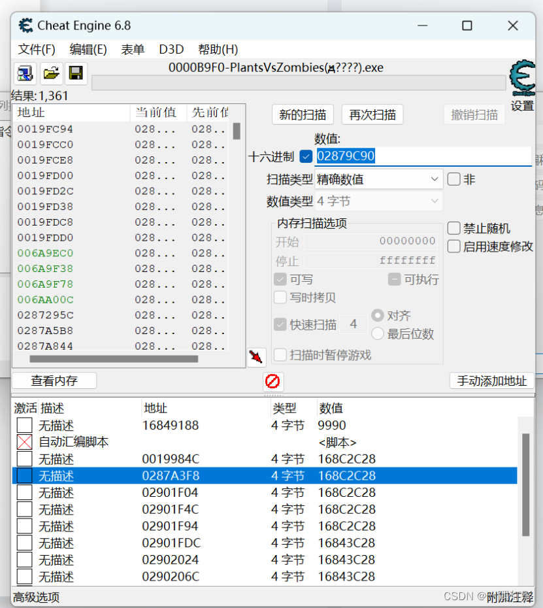
Task: Click the 当前值 column header
Action: point(158,112)
